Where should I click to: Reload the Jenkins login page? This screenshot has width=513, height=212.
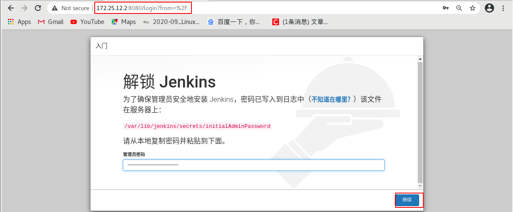[x=38, y=8]
